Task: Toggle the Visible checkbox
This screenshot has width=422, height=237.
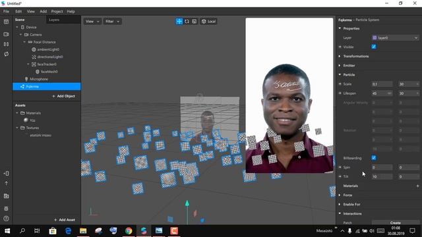Action: 374,47
